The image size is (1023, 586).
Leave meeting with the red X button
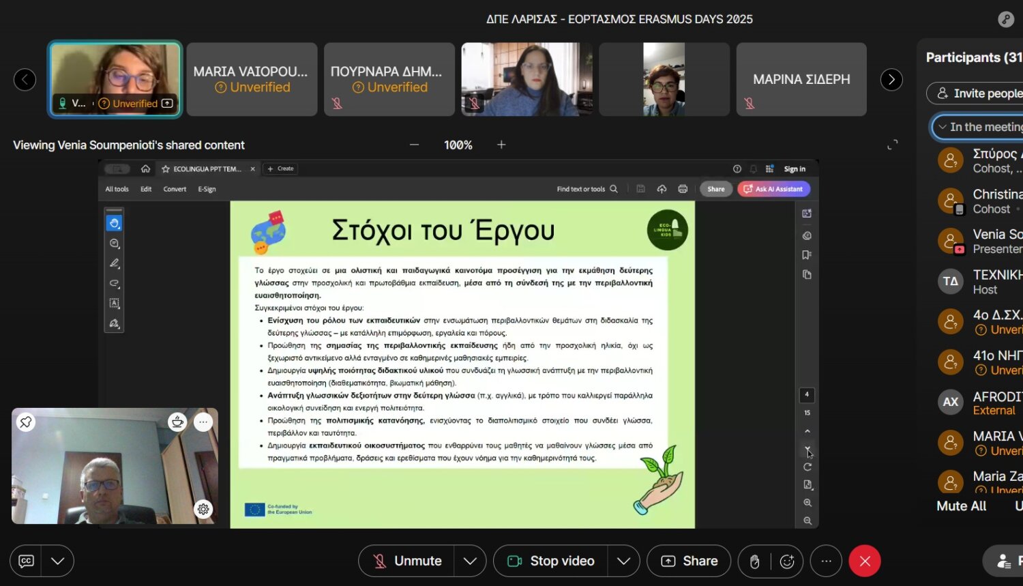click(865, 561)
